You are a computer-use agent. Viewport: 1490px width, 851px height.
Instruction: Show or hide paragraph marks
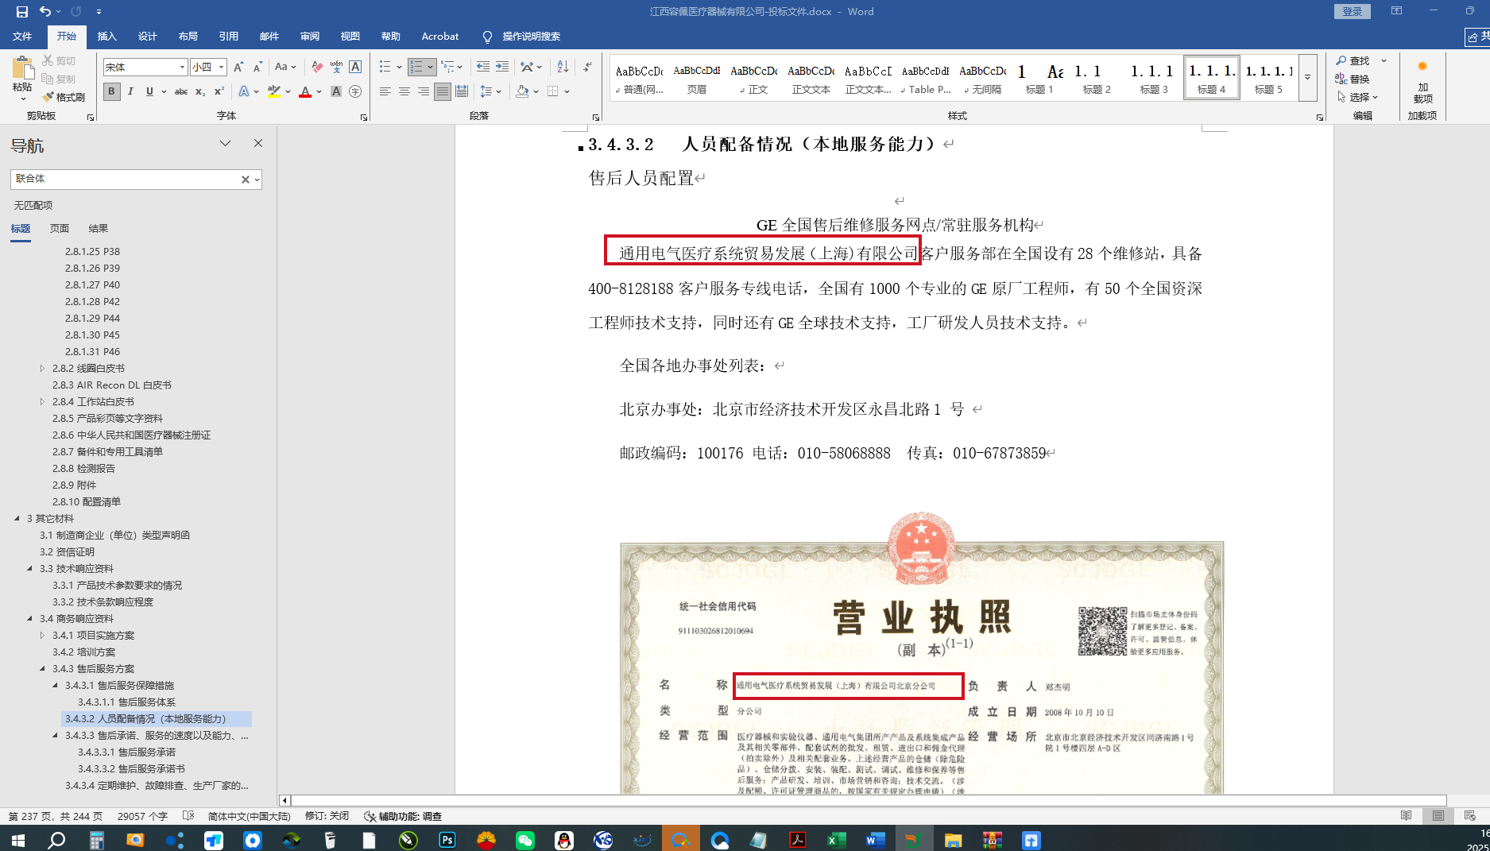pos(587,68)
